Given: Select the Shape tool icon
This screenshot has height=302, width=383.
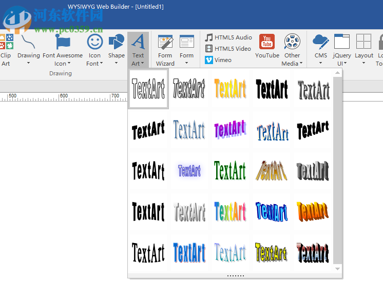Looking at the screenshot, I should coord(117,42).
